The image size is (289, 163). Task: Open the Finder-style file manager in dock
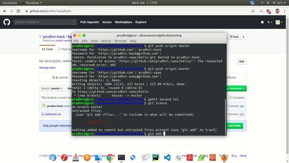coord(98,158)
